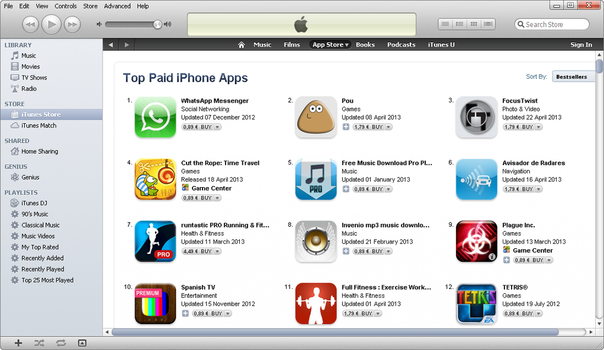
Task: Toggle repeat mode in bottom bar
Action: click(60, 343)
